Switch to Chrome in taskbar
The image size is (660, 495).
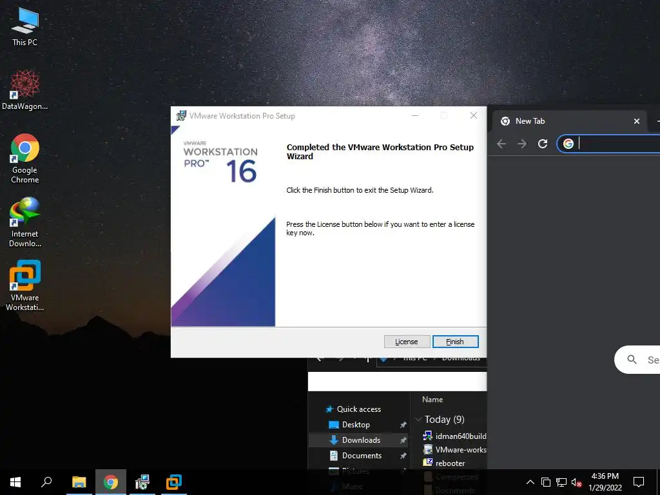111,482
